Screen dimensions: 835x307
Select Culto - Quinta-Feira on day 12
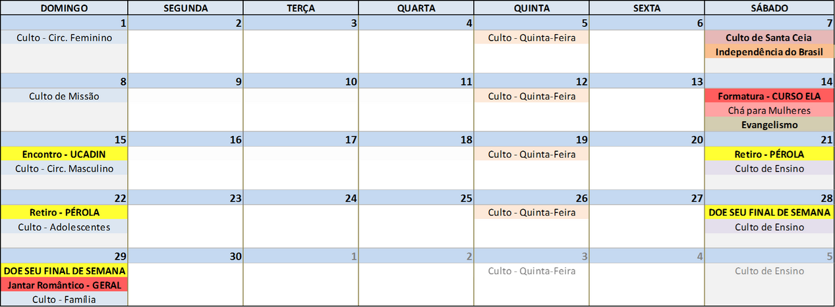[531, 96]
